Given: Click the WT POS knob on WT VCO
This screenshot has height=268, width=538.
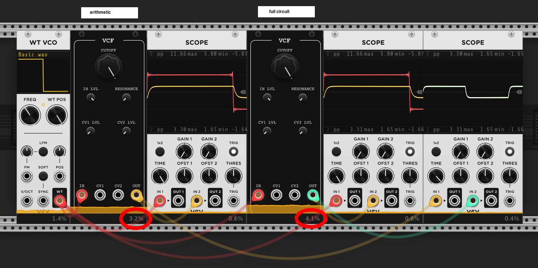Looking at the screenshot, I should 57,115.
